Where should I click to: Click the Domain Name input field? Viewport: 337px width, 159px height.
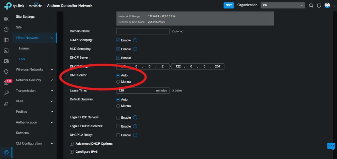143,31
